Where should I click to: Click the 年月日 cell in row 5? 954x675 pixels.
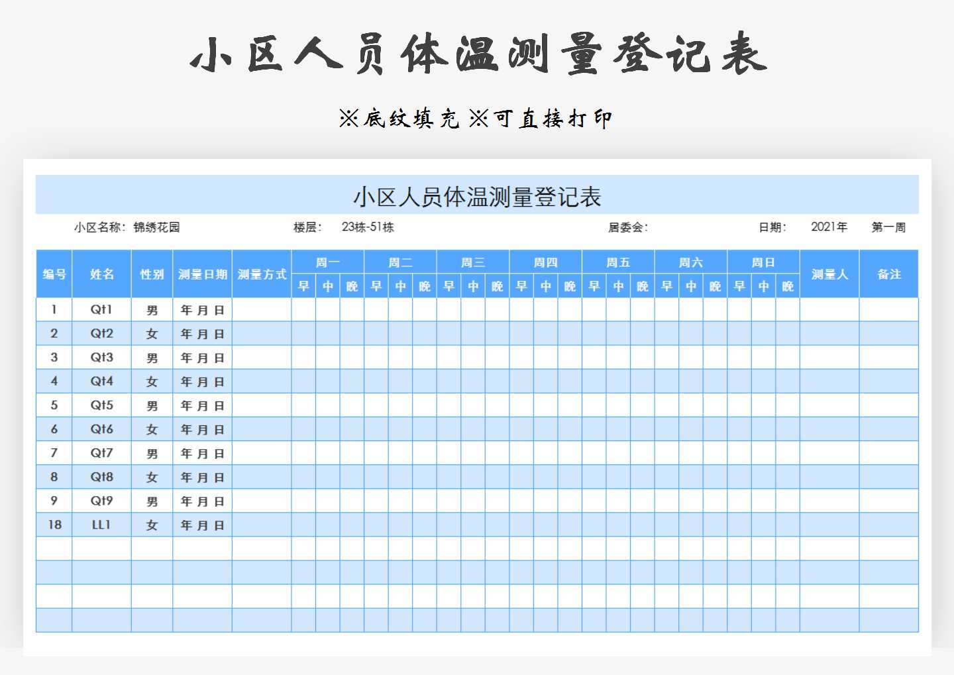202,405
